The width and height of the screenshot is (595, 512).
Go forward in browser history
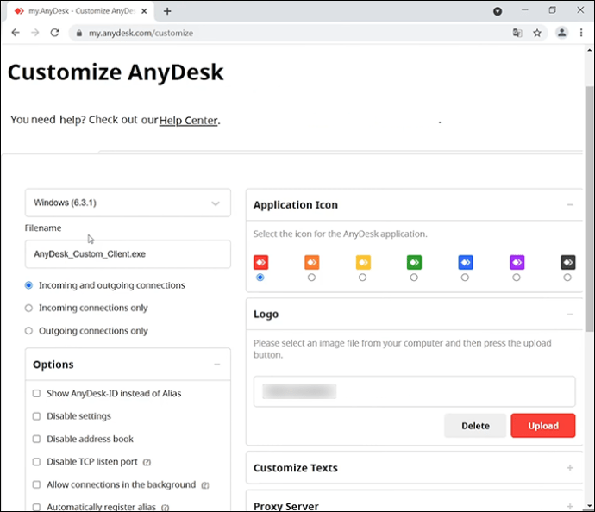point(34,33)
